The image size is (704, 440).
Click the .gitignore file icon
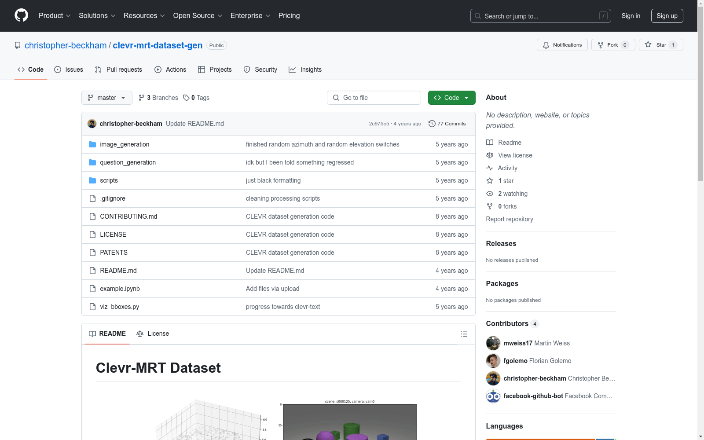pos(92,198)
